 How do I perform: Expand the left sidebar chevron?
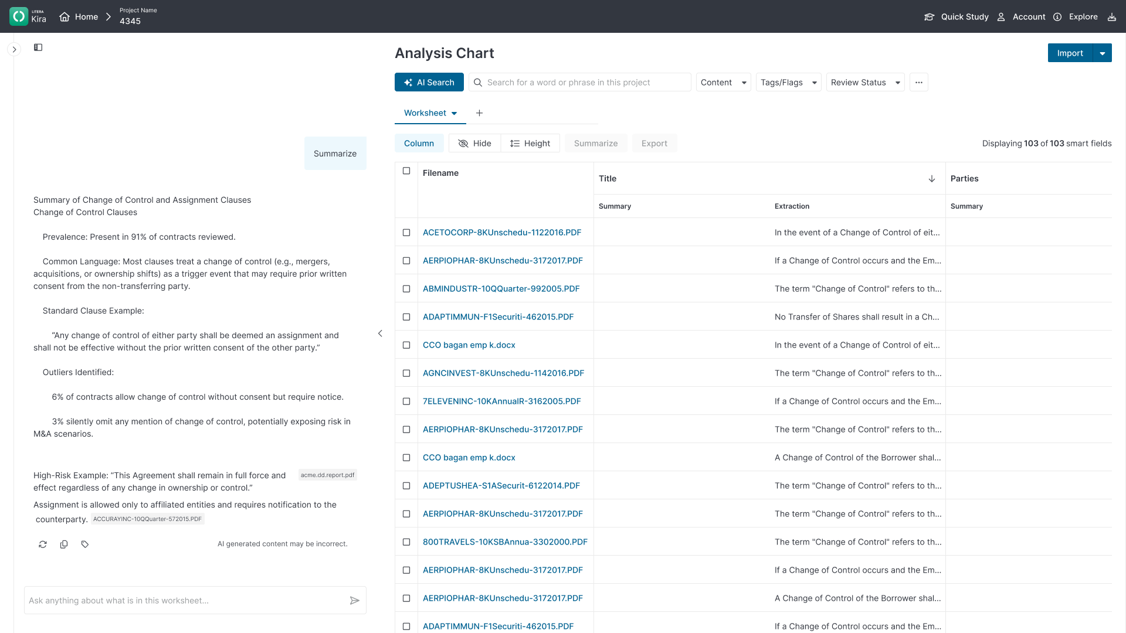(x=15, y=50)
